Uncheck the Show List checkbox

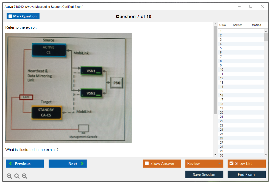(x=231, y=164)
